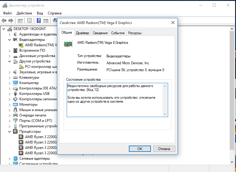Click the Vega 8 Graphics card icon in dialog
This screenshot has width=236, height=172.
pyautogui.click(x=68, y=44)
